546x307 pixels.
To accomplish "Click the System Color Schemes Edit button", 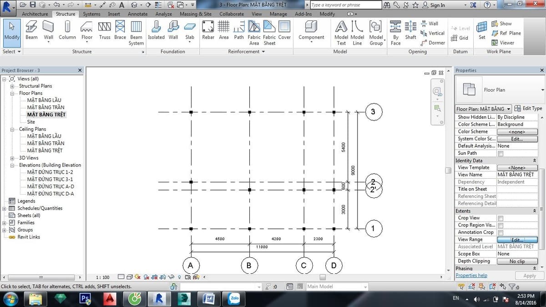I will click(x=517, y=139).
